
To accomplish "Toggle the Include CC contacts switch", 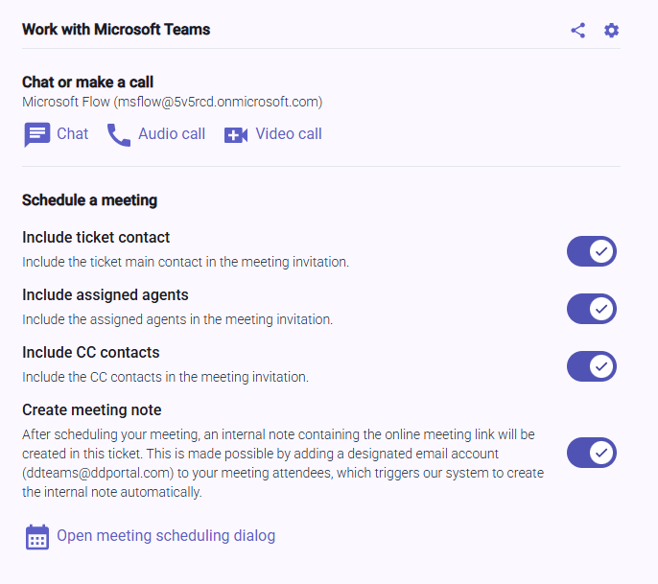I will point(591,366).
